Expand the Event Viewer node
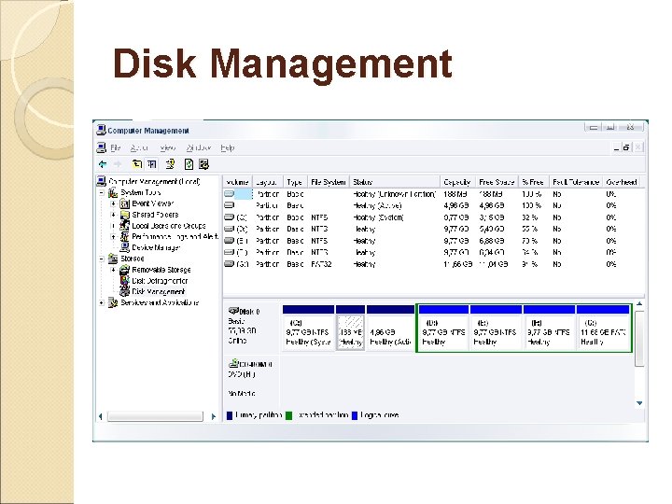The width and height of the screenshot is (672, 504). pyautogui.click(x=113, y=203)
